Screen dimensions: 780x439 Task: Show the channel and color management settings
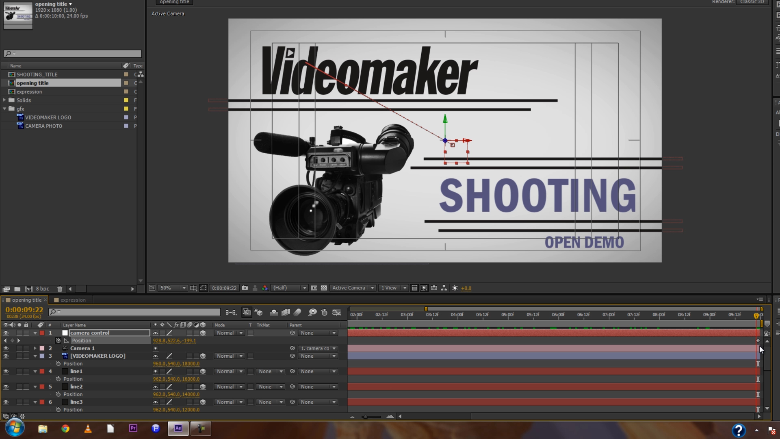[265, 288]
